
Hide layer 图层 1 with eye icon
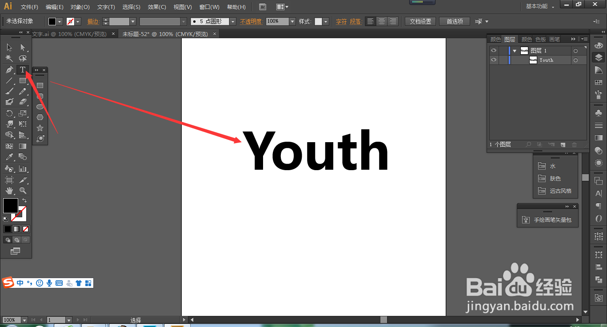pos(494,51)
